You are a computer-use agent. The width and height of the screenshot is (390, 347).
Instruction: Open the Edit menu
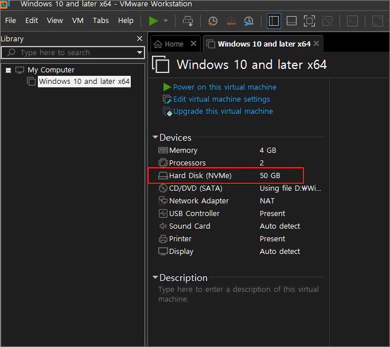tap(32, 21)
